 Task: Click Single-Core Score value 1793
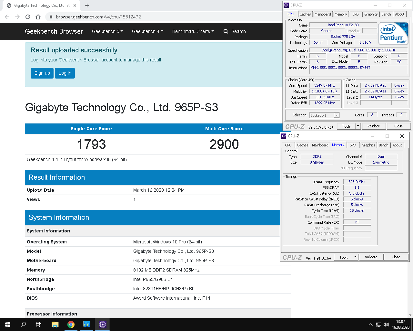91,144
